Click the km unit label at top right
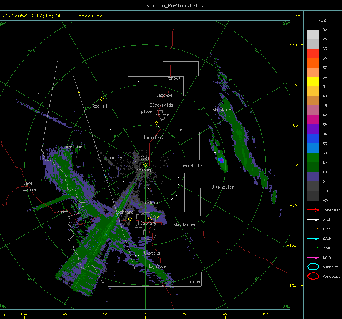Screen dimensions: 342x319 coord(297,16)
